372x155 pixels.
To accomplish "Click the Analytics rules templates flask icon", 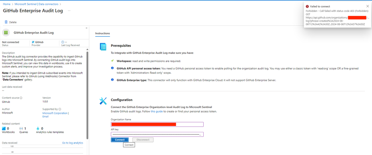I will [x=38, y=129].
